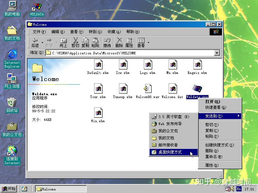Open the 转到(G) menu
The width and height of the screenshot is (258, 193).
(95, 32)
